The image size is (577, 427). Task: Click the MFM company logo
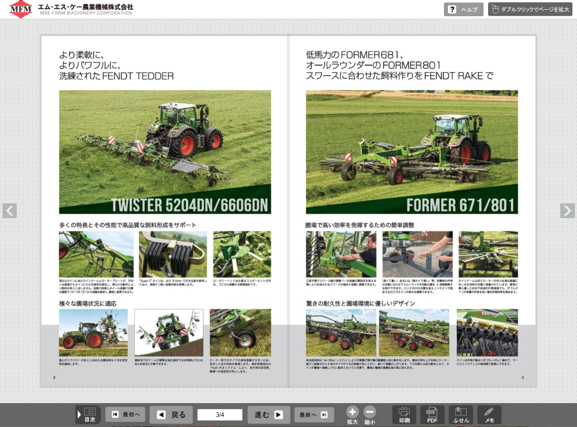point(21,9)
